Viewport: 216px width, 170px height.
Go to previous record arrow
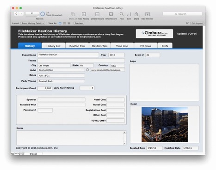coord(16,14)
